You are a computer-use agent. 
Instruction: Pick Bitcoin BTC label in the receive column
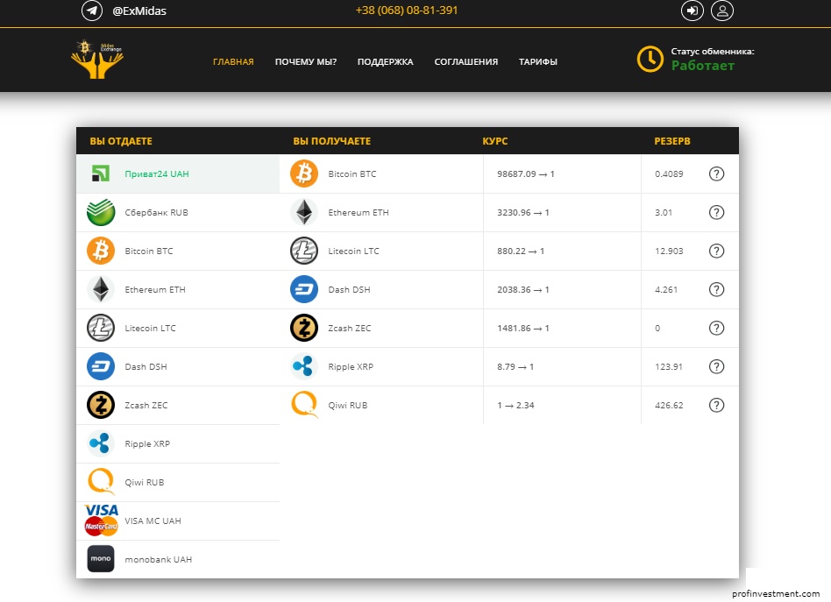352,174
